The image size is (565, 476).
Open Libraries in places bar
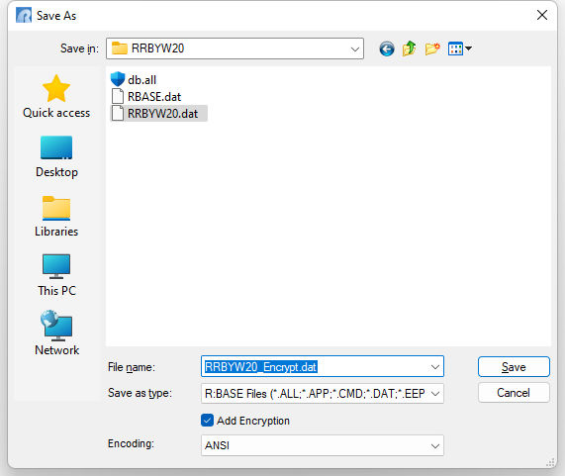pos(56,216)
